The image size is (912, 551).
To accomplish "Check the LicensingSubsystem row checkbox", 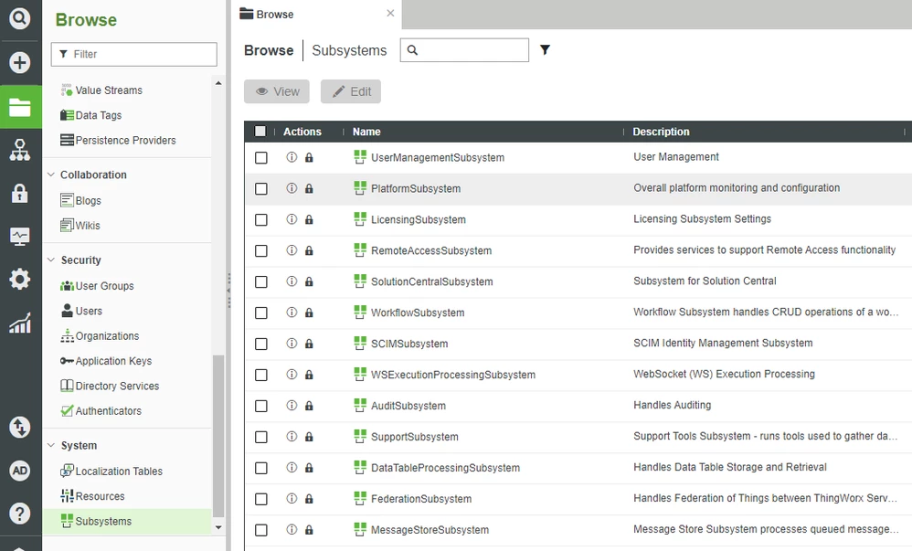I will click(261, 220).
